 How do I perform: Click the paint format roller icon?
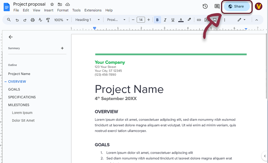point(48,20)
